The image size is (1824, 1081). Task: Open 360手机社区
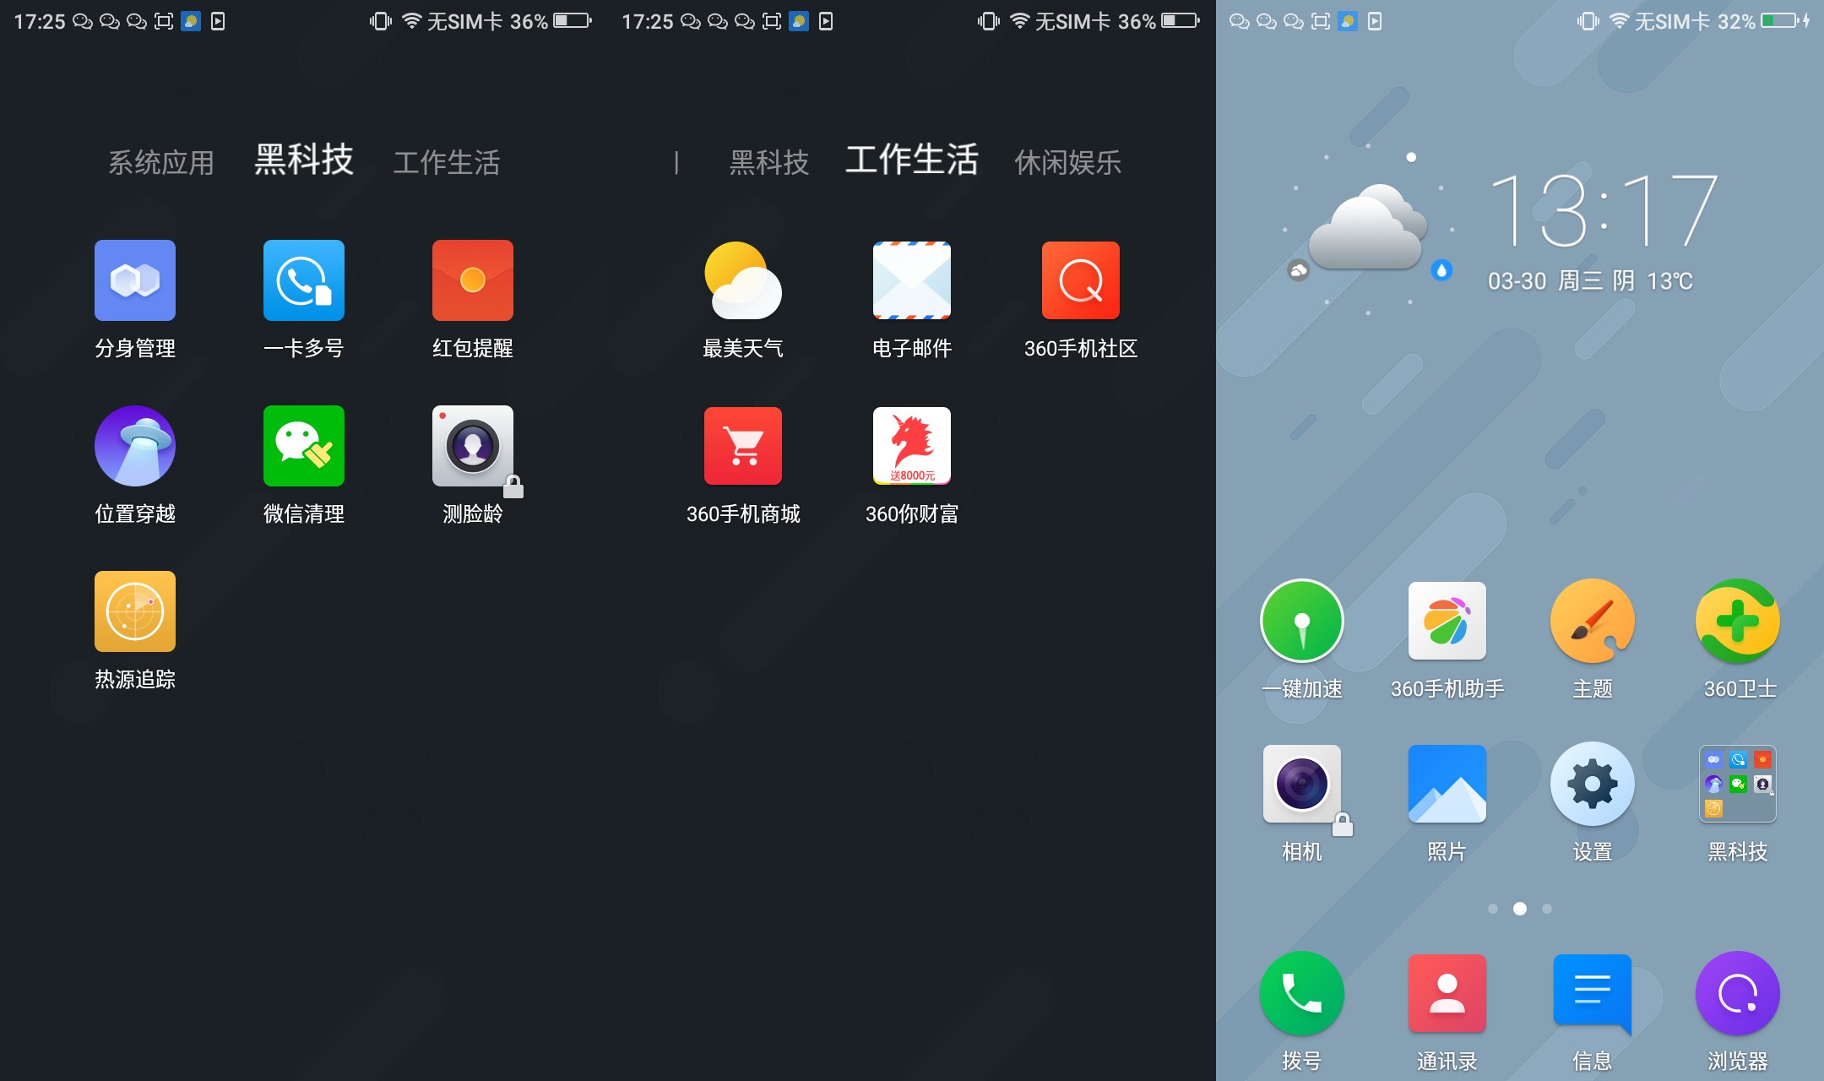[1079, 280]
